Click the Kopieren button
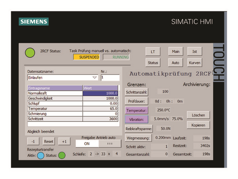Viewport: 238px width, 179px height. point(198,125)
